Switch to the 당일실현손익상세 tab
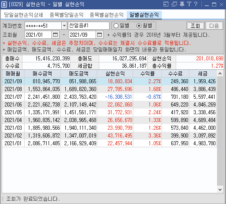 [x=23, y=15]
